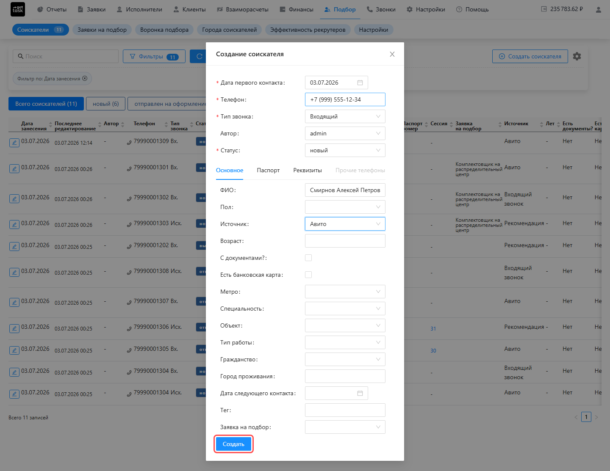Open the Финансы menu item
Screen dimensions: 610x471
[297, 9]
